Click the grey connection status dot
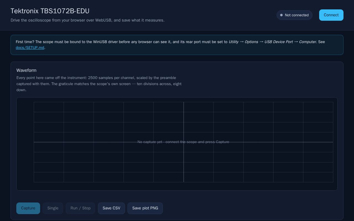Viewport: 354px width, 221px height. click(282, 15)
